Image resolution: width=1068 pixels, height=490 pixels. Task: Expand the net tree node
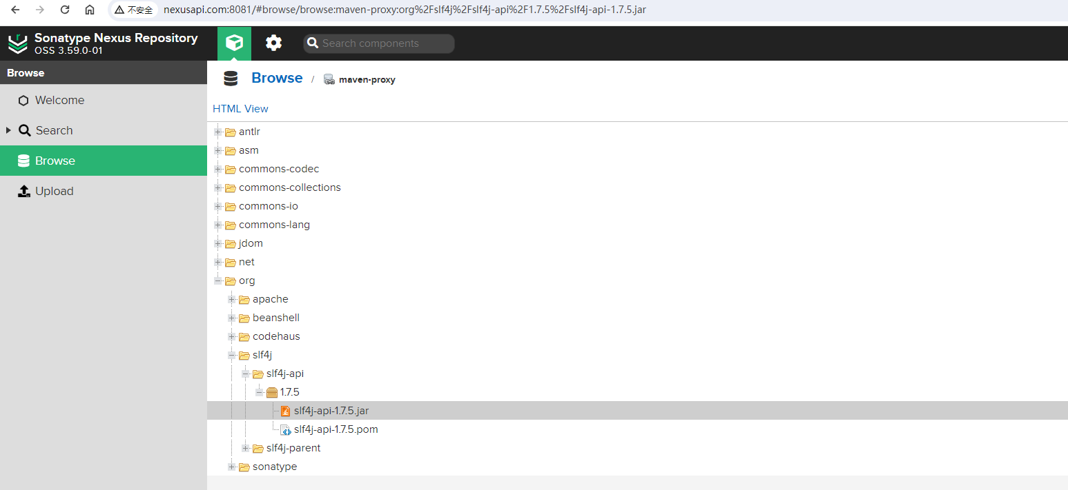click(x=218, y=262)
